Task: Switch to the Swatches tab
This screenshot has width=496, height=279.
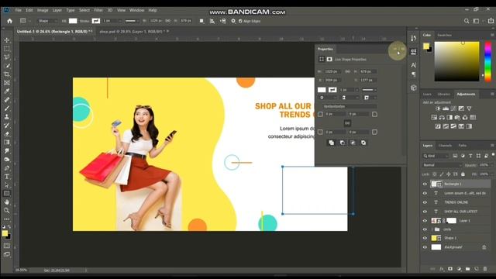Action: pyautogui.click(x=444, y=35)
